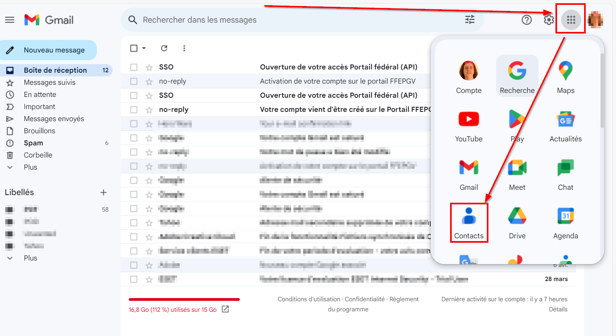
Task: Select the no-reply Activation message checkbox
Action: pyautogui.click(x=134, y=82)
